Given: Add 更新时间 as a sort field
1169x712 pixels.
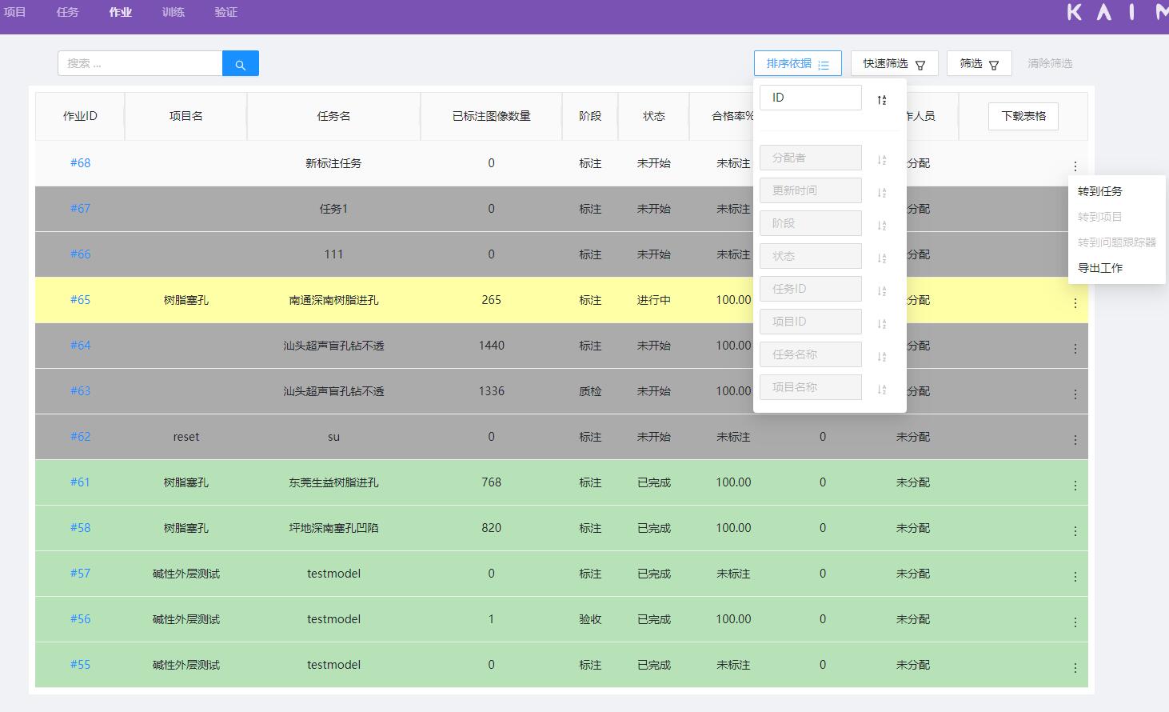Looking at the screenshot, I should [x=810, y=190].
